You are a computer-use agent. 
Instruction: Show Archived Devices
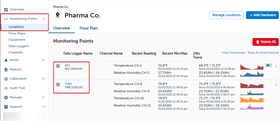[x=263, y=53]
